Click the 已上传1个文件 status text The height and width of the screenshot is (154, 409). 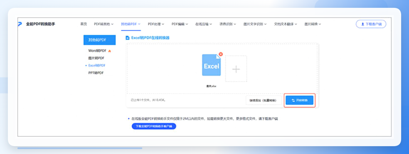[x=148, y=100]
